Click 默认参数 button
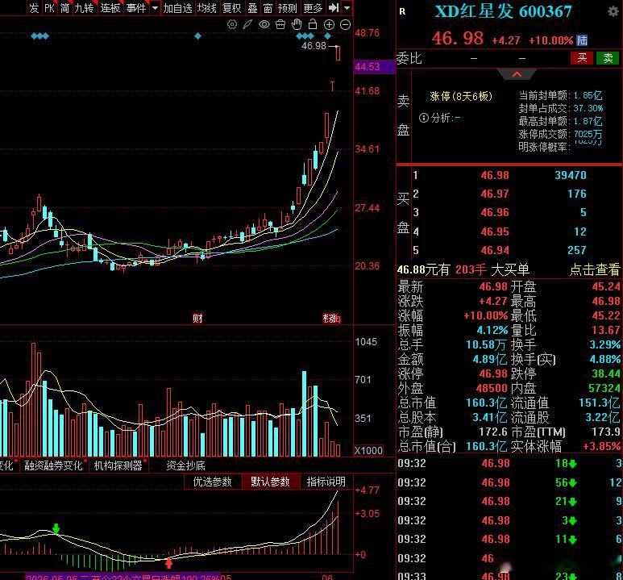 [x=270, y=482]
